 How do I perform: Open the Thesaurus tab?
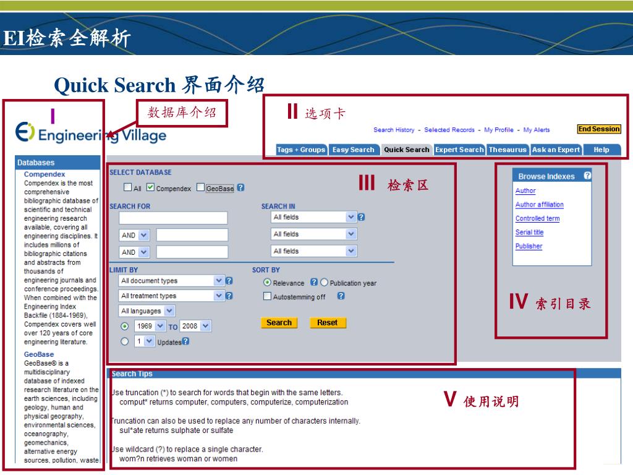(x=508, y=150)
